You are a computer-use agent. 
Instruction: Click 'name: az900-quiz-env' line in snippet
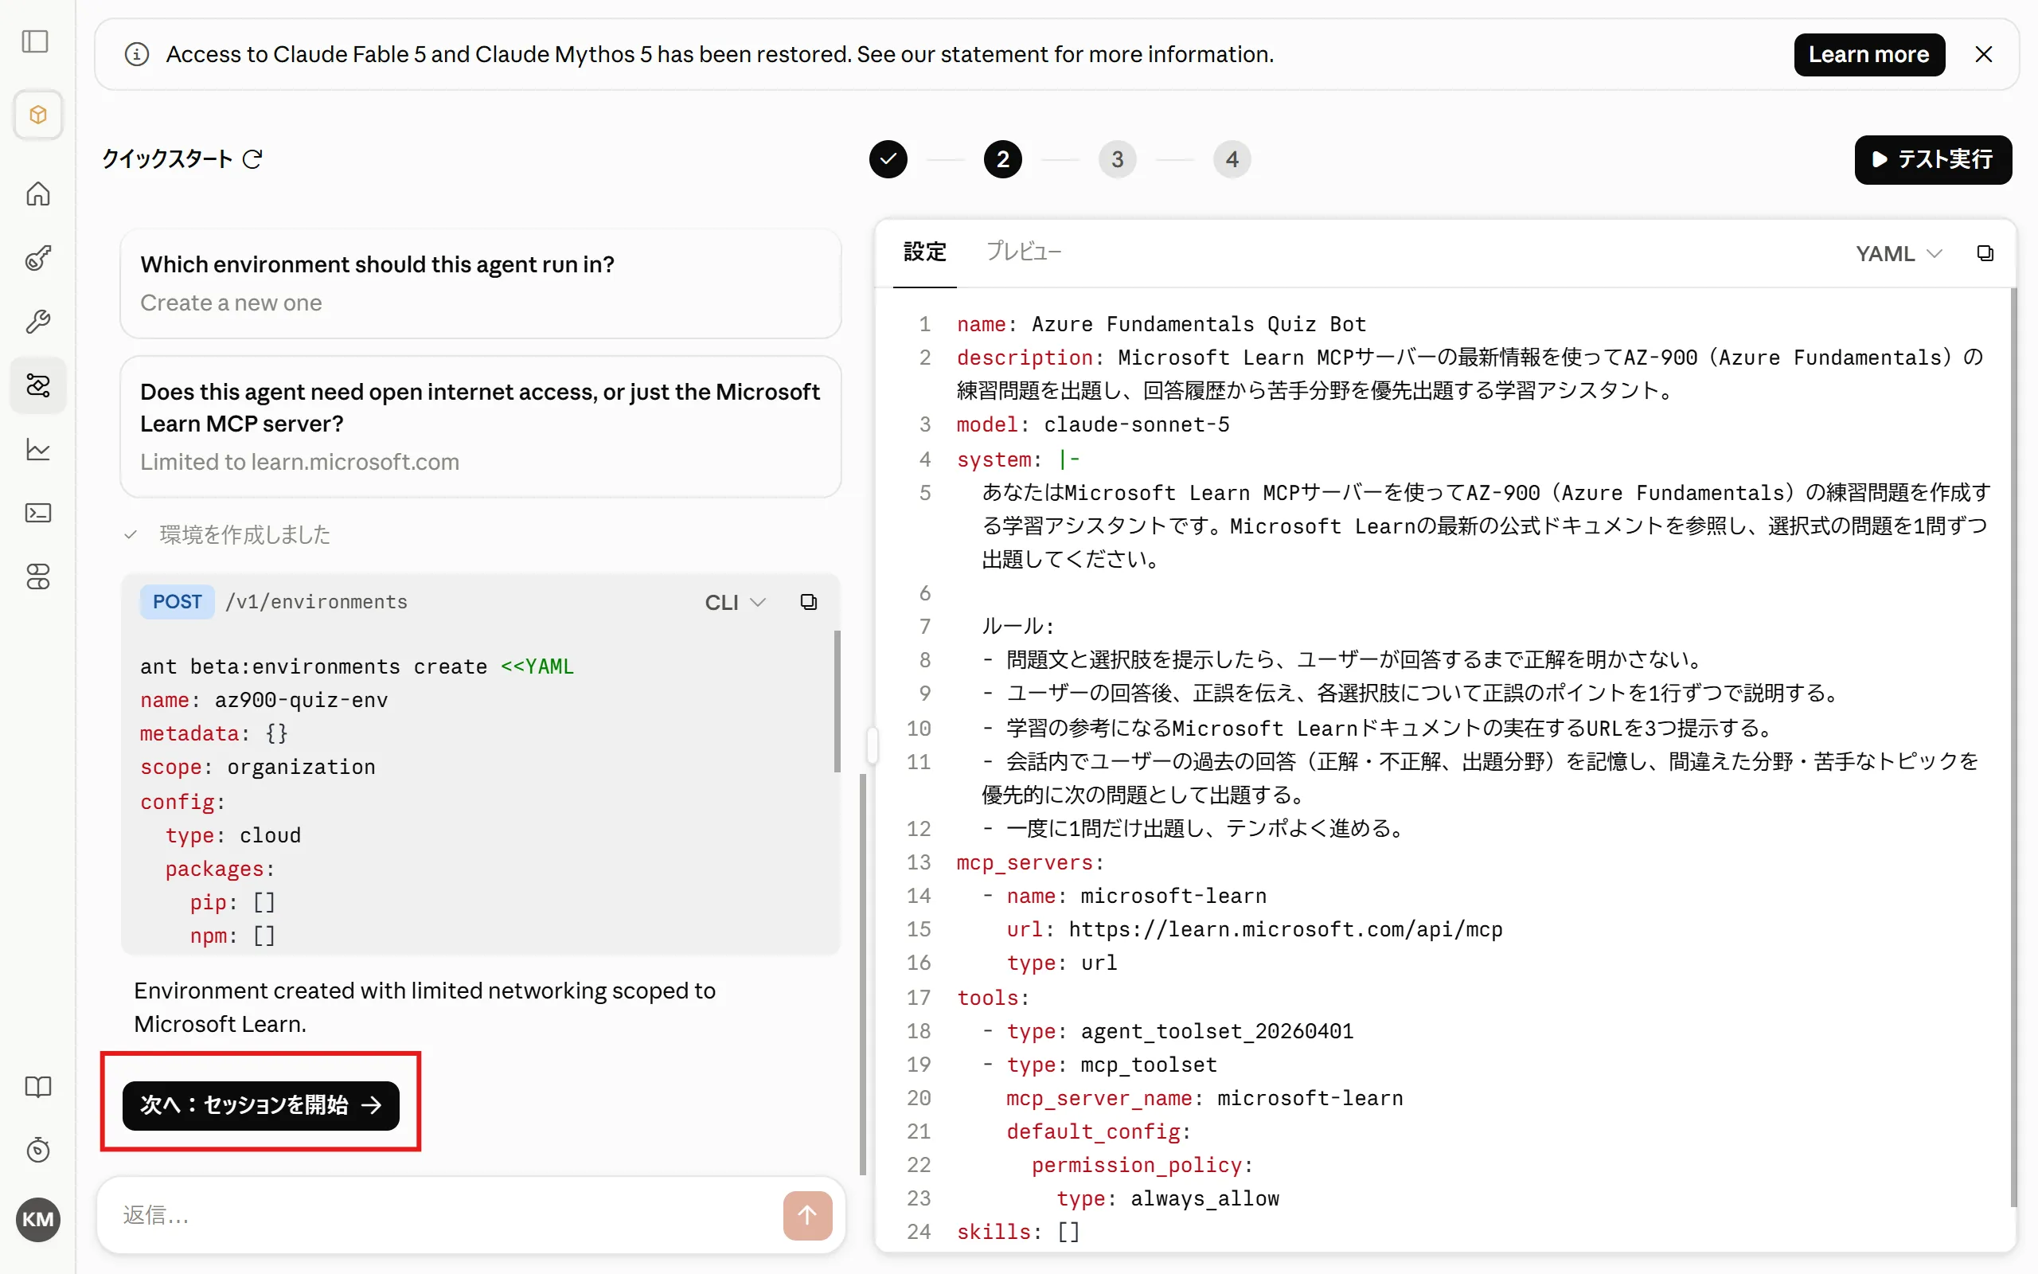pyautogui.click(x=264, y=700)
